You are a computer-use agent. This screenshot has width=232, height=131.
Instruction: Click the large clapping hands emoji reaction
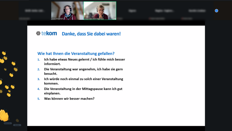point(4,116)
